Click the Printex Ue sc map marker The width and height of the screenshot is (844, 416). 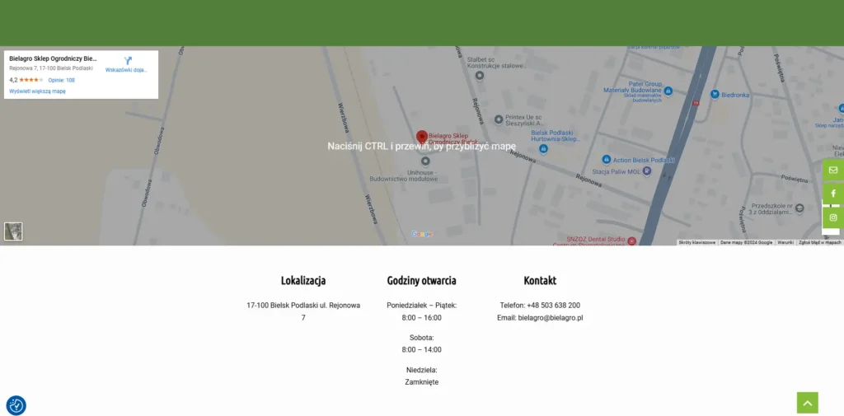[x=498, y=119]
